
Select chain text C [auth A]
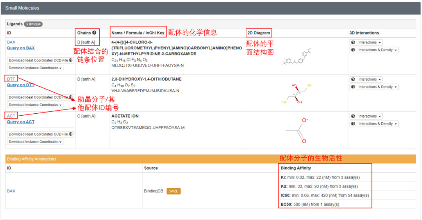[86, 116]
